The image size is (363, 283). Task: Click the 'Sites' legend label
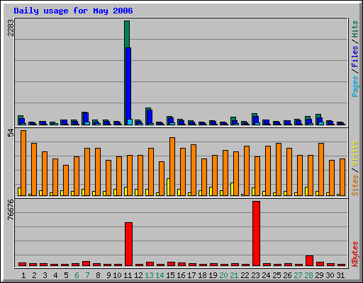tap(354, 185)
